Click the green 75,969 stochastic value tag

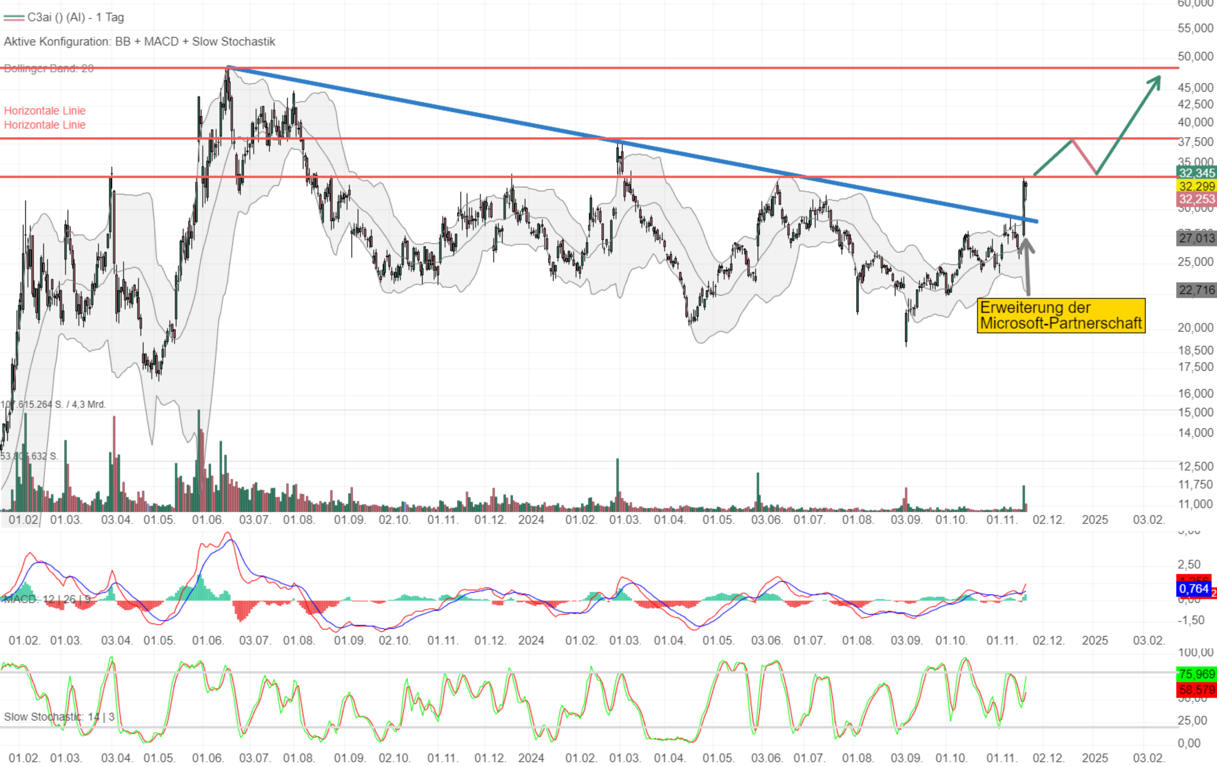(x=1196, y=674)
